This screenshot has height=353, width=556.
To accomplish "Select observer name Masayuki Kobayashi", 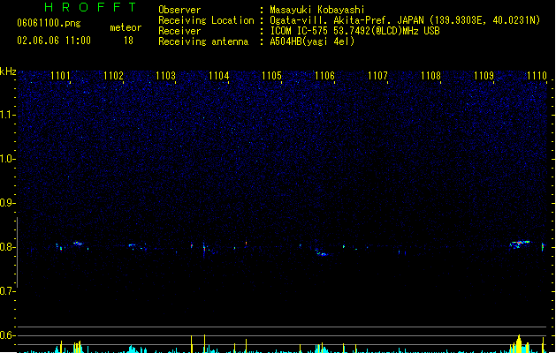I will [317, 10].
